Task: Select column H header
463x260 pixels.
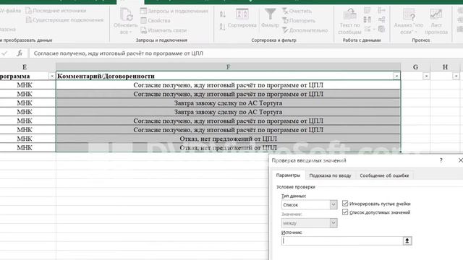Action: [x=445, y=67]
